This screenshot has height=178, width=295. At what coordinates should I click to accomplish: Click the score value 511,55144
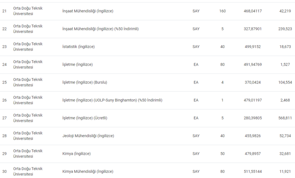click(x=252, y=172)
